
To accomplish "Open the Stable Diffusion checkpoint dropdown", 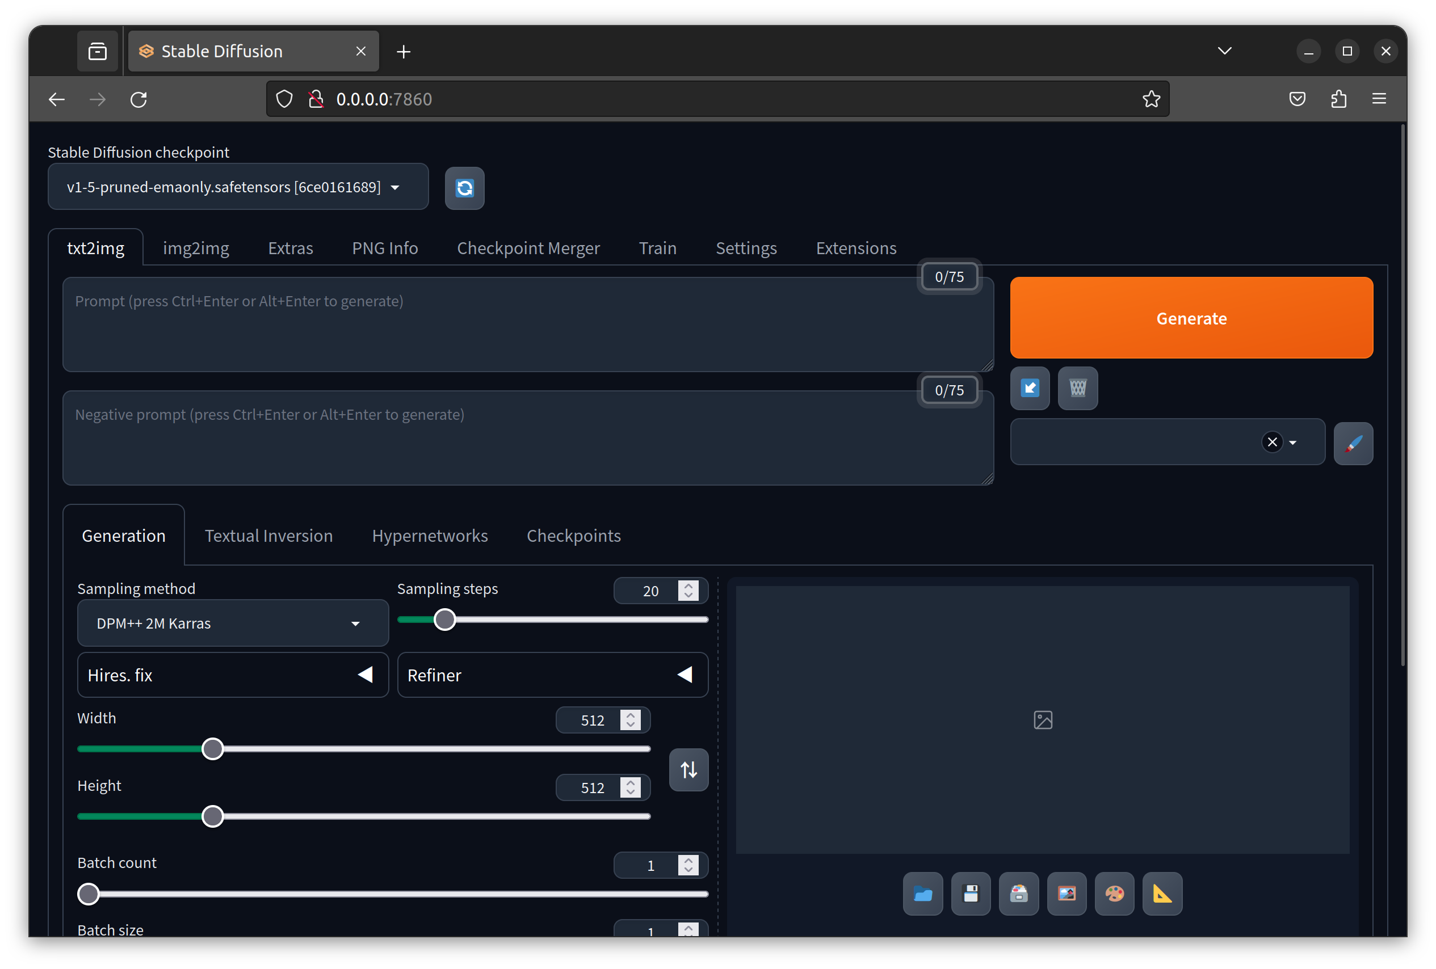I will [238, 187].
